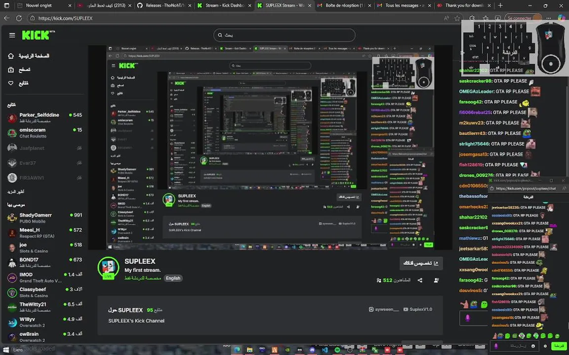This screenshot has height=355, width=569.
Task: Open Visual Studio Code from taskbar
Action: (x=325, y=350)
